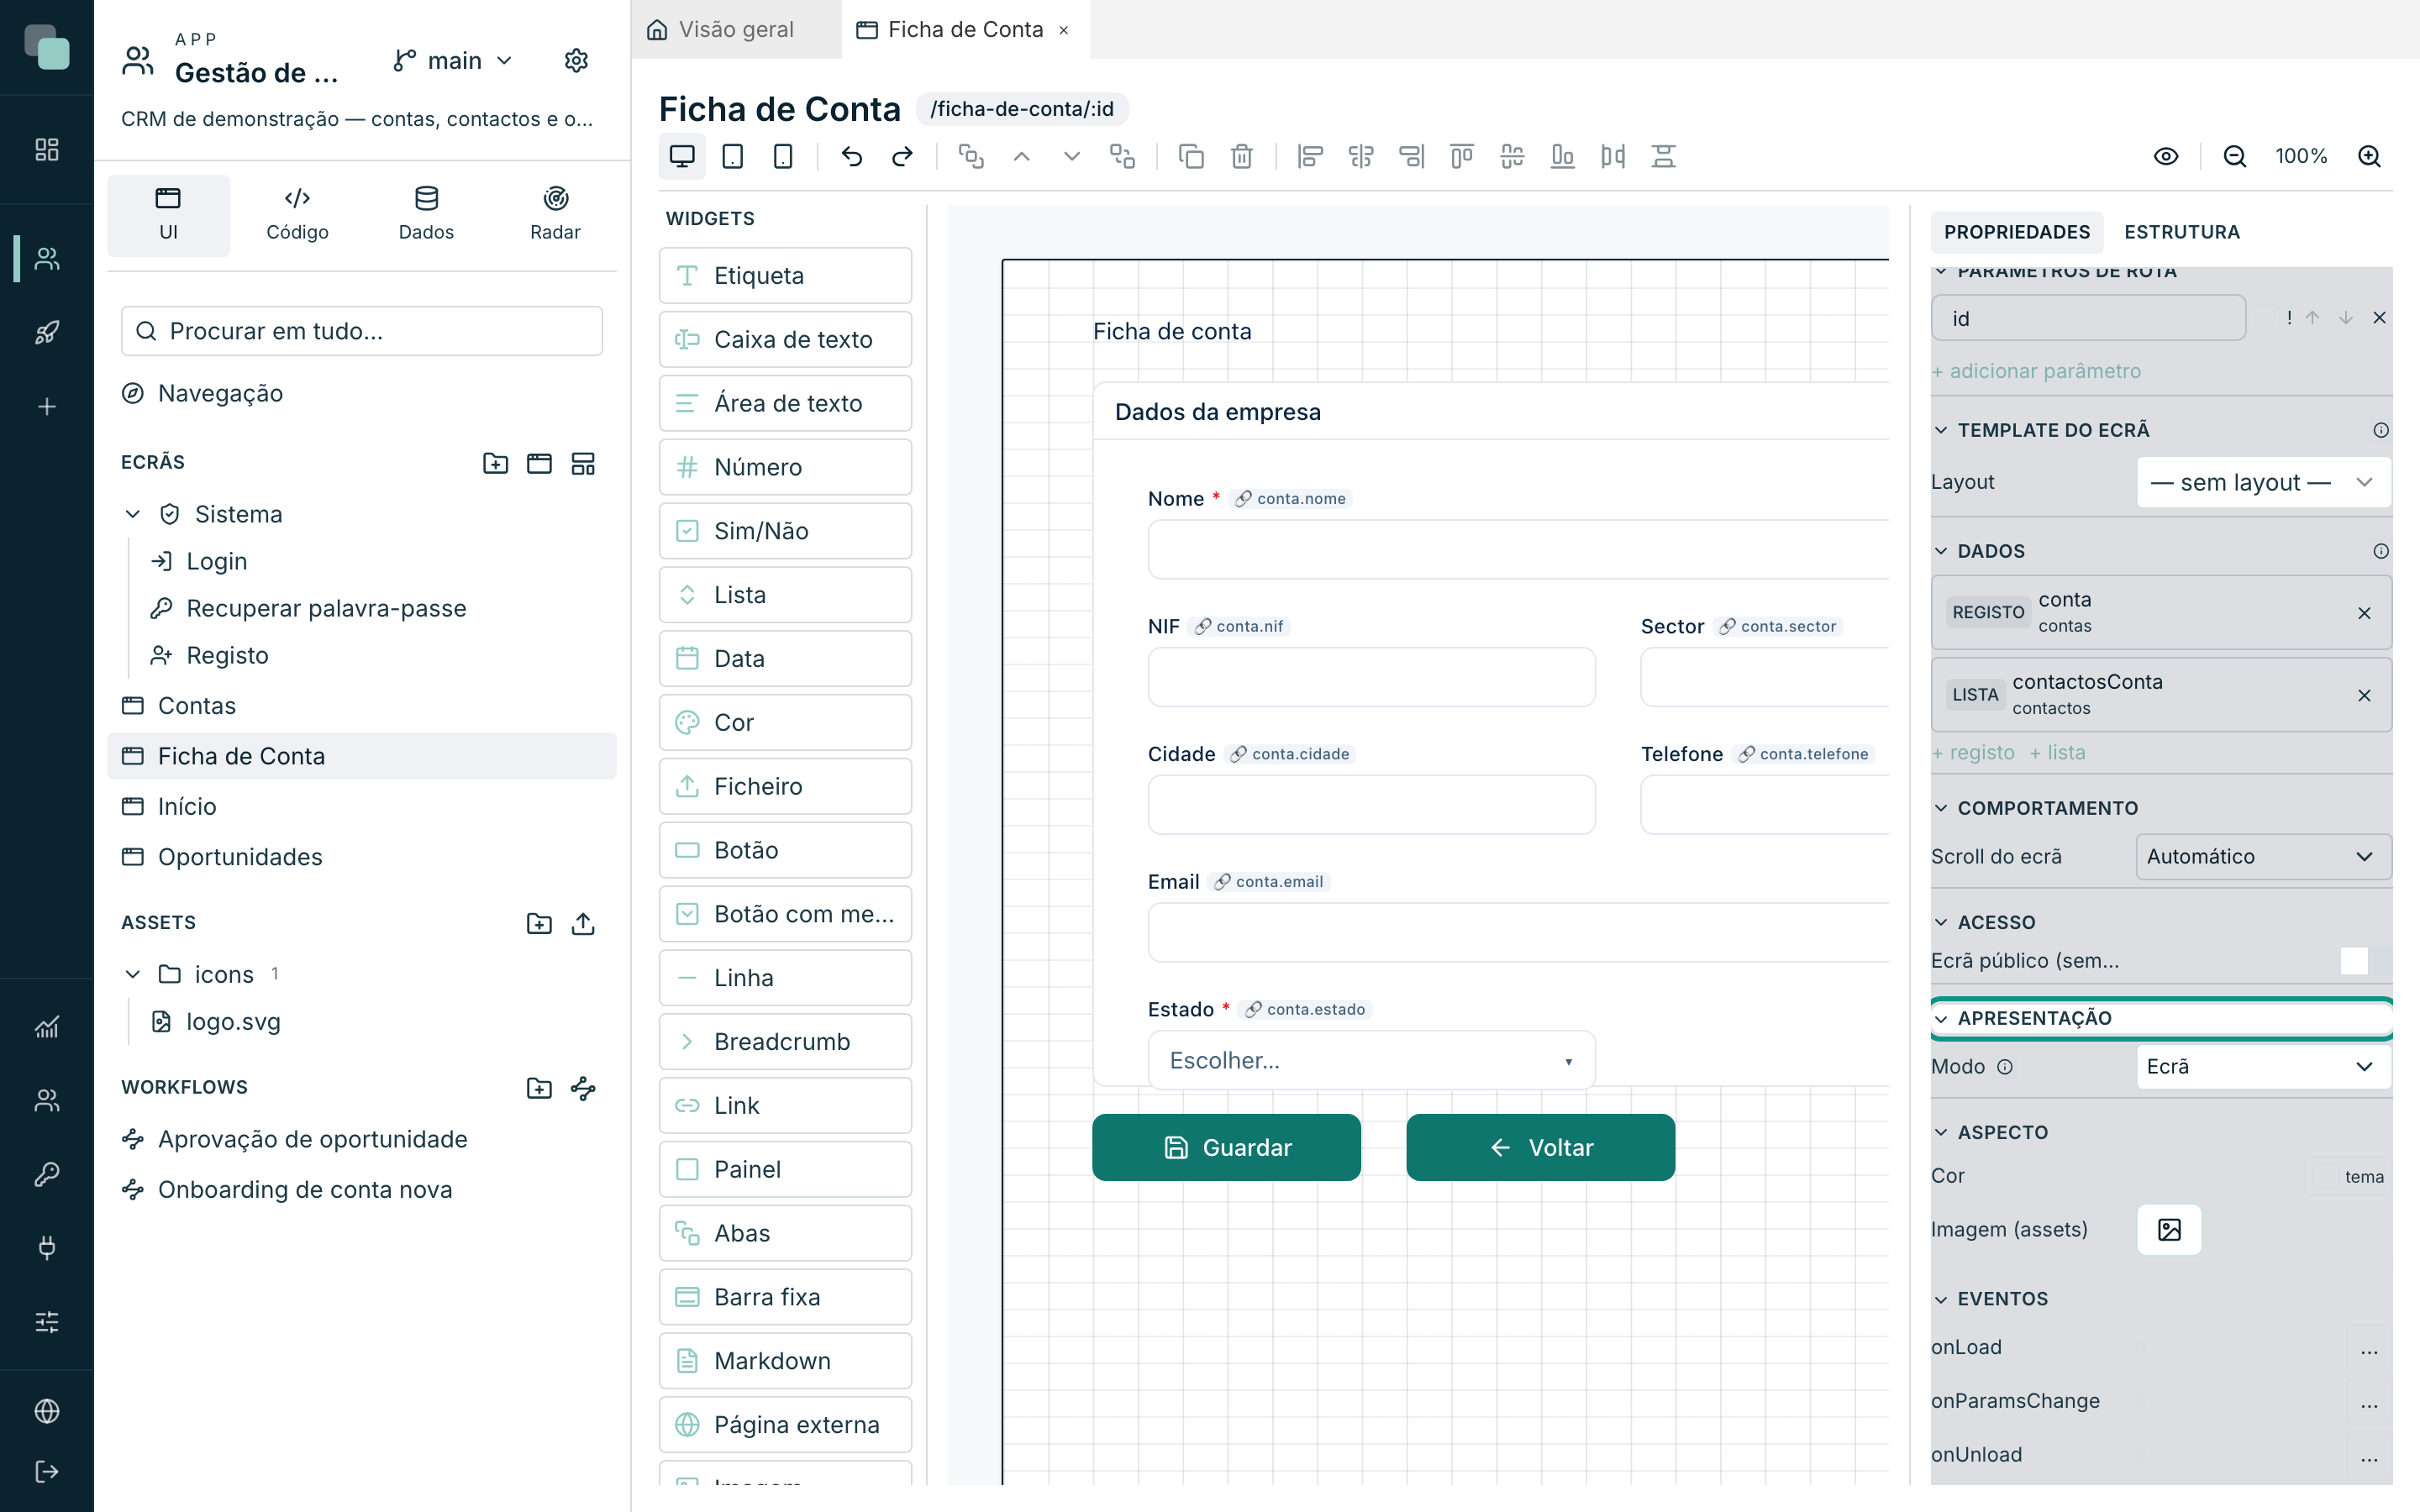Click the + registo link
The width and height of the screenshot is (2420, 1512).
[1973, 753]
